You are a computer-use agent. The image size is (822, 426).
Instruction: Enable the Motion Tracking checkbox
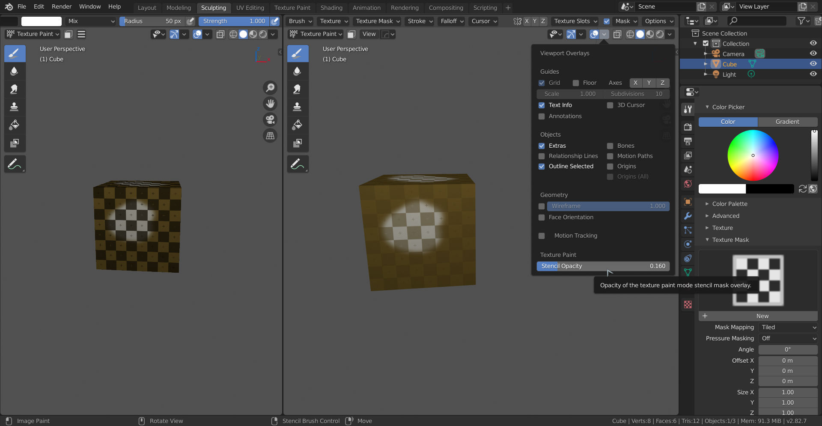[x=542, y=235]
